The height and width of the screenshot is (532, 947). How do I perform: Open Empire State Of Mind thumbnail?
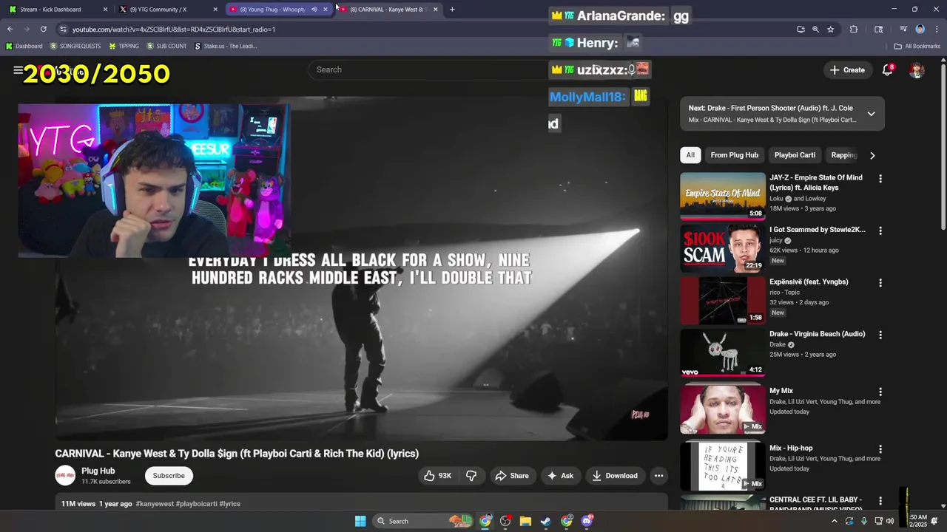point(723,196)
